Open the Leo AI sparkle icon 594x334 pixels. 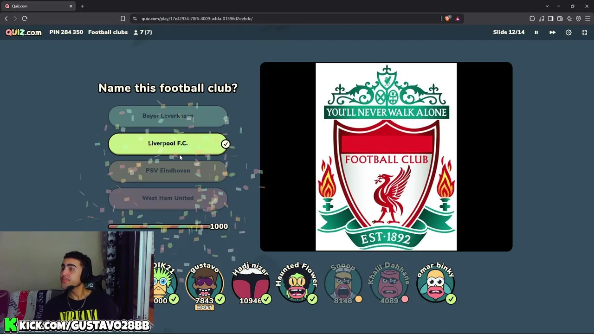point(569,19)
